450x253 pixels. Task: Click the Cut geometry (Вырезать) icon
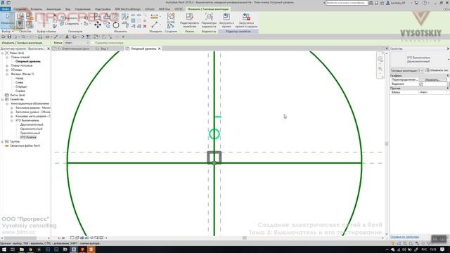pyautogui.click(x=62, y=18)
